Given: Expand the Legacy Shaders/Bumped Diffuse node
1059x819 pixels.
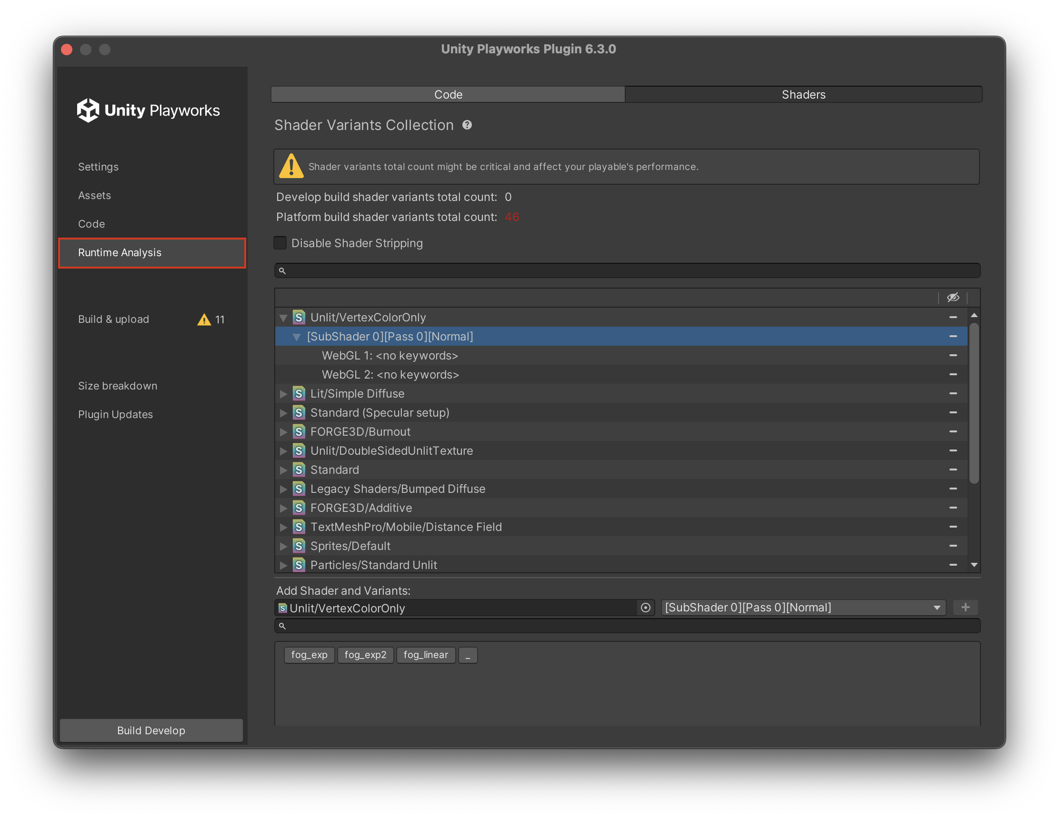Looking at the screenshot, I should click(283, 489).
